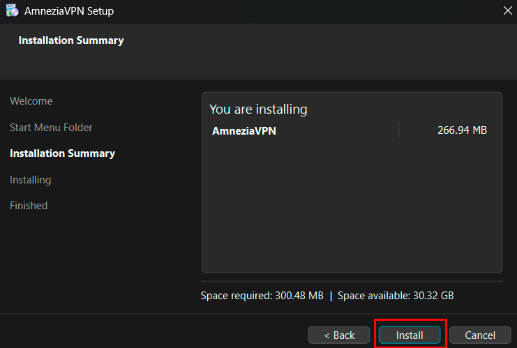
Task: Select the AmneziaVPN component name
Action: coord(244,130)
